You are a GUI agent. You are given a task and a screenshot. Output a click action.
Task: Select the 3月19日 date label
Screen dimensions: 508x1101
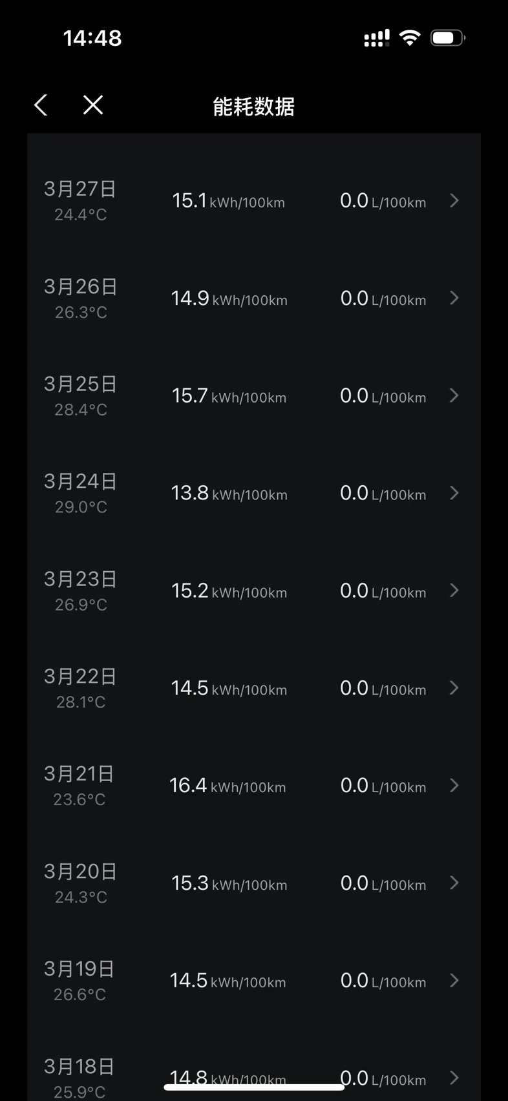[x=79, y=969]
